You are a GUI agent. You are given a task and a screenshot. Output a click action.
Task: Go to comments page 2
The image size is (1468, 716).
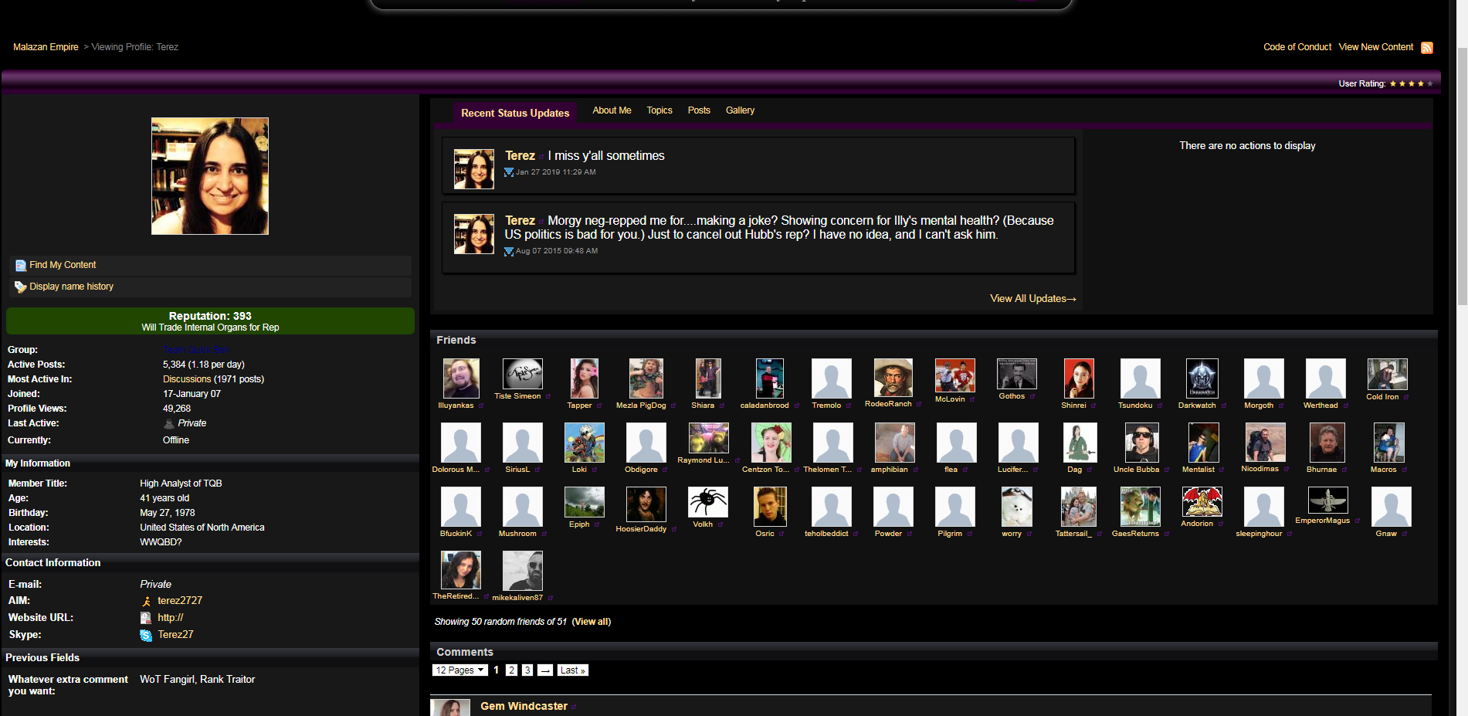511,670
